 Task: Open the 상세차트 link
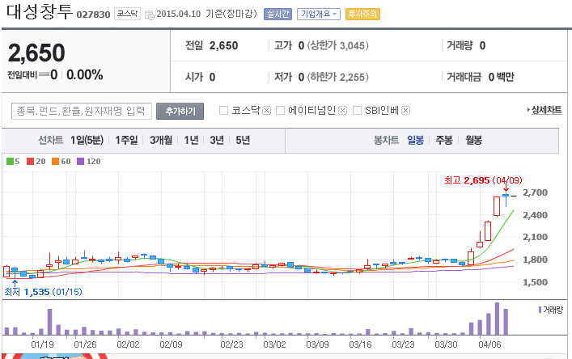click(544, 110)
